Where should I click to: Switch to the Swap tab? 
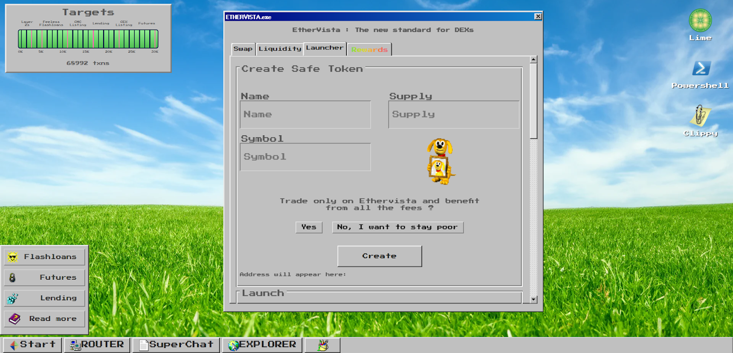coord(243,49)
